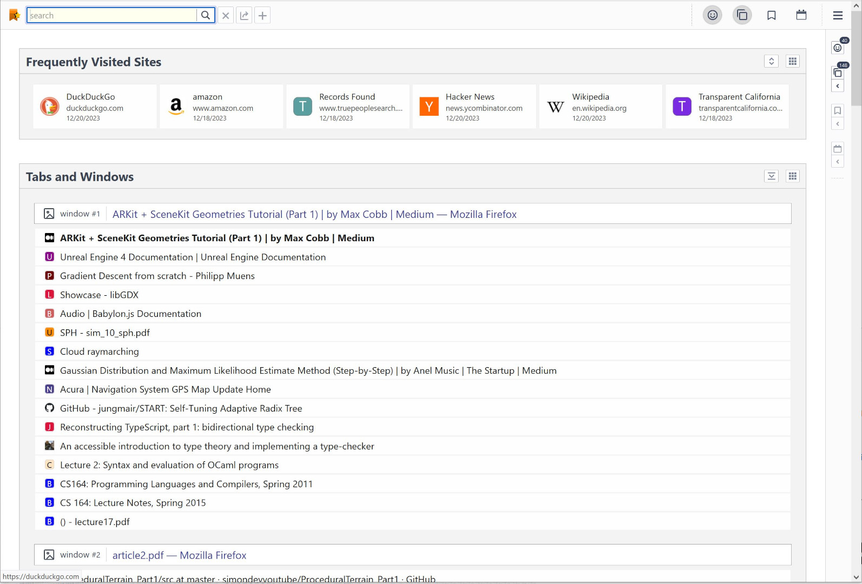Toggle expand of Frequently Visited Sites panel

(x=772, y=61)
